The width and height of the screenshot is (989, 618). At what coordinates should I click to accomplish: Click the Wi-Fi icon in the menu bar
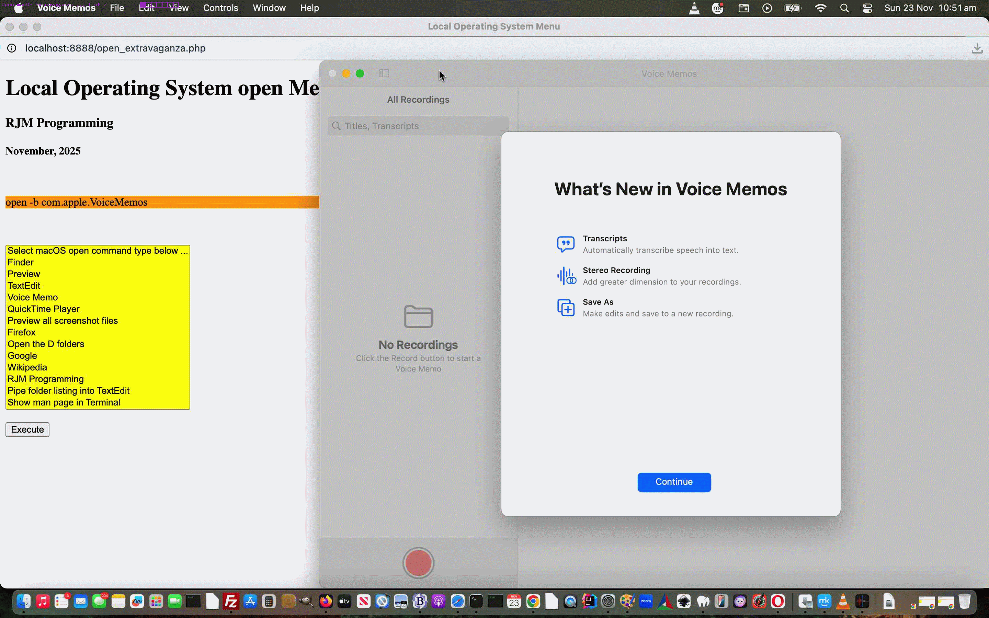(x=821, y=8)
